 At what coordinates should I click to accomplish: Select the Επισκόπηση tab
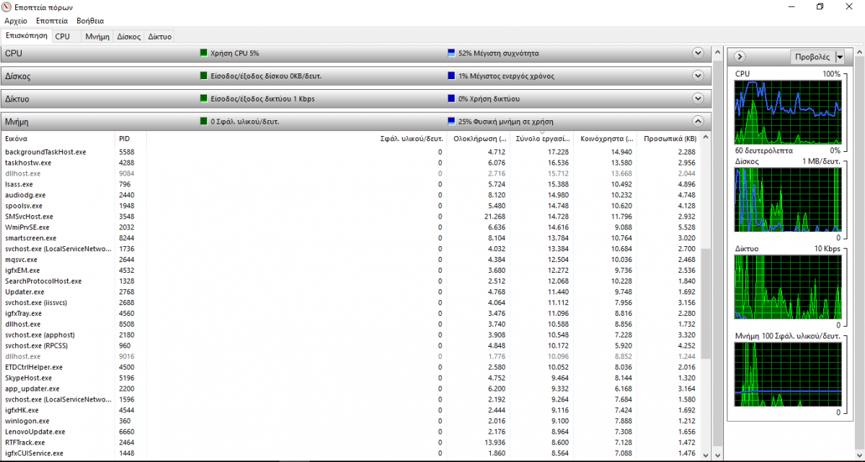(27, 35)
